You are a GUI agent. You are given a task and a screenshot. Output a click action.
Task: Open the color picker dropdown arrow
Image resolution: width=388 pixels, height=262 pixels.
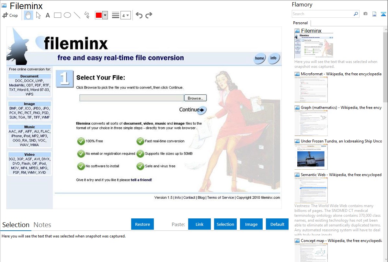click(x=105, y=15)
